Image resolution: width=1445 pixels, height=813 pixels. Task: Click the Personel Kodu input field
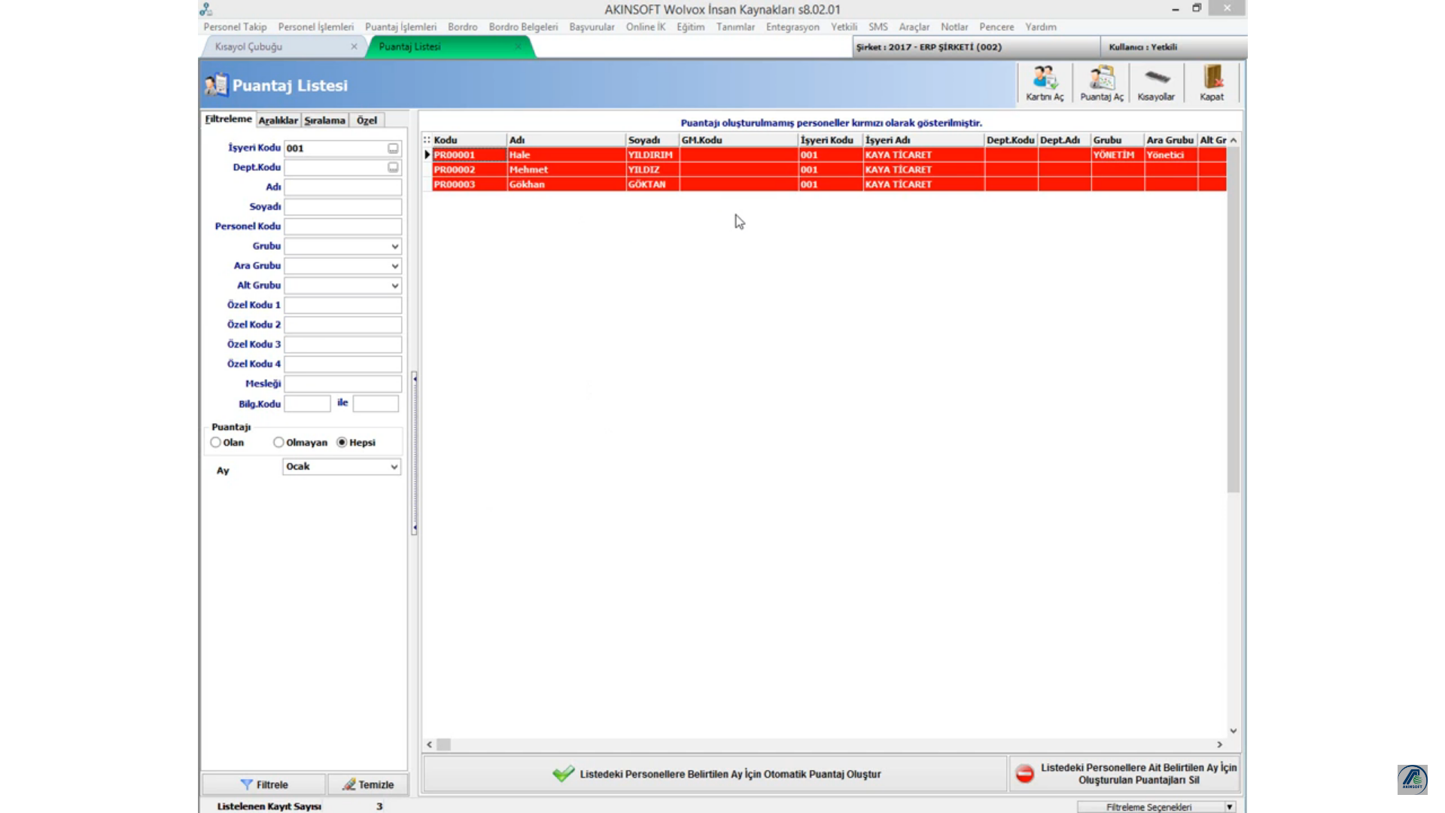tap(342, 227)
